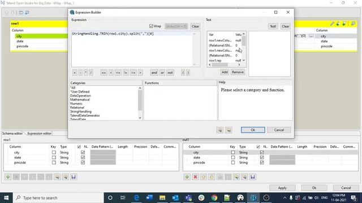Viewport: 362px width, 203px height.
Task: Cancel the Expression Builder dialog
Action: click(279, 130)
